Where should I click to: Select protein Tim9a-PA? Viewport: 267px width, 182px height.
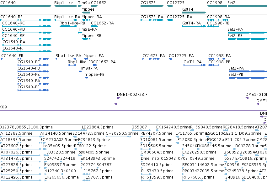(80, 71)
